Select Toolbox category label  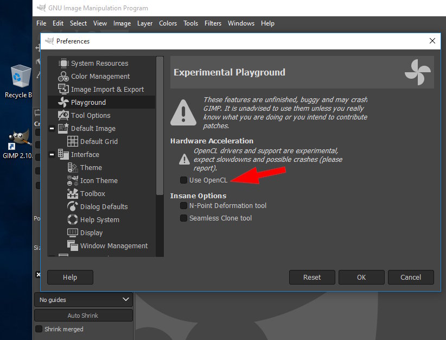(x=93, y=194)
